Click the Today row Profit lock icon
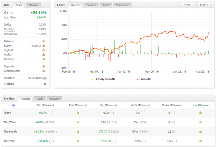Image resolution: width=216 pixels, height=147 pixels. (x=78, y=113)
